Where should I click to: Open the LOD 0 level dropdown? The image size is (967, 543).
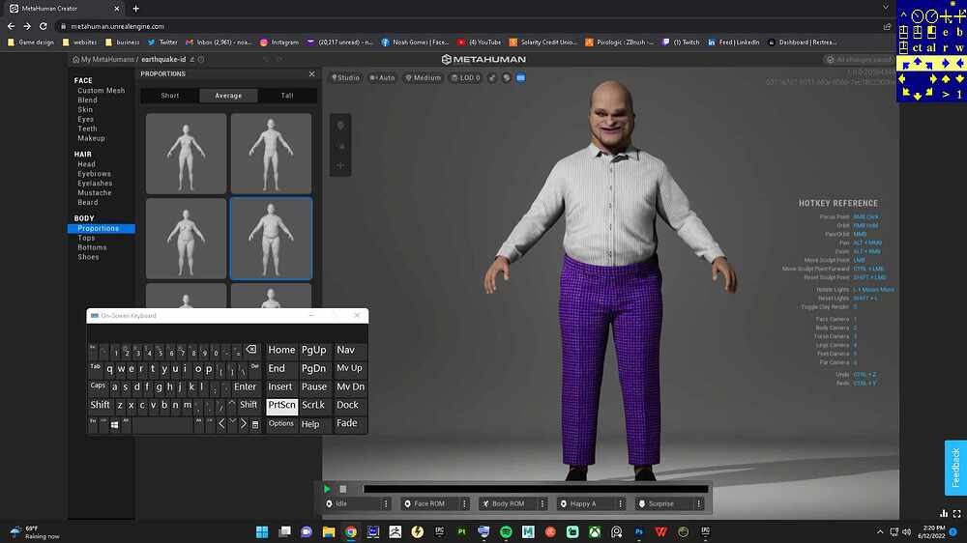pyautogui.click(x=466, y=78)
